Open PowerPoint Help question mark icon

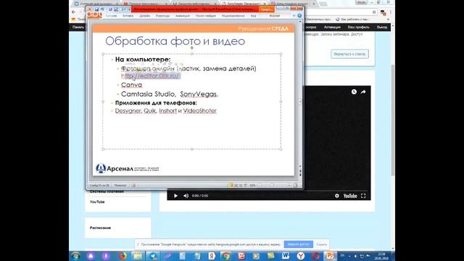coord(299,16)
